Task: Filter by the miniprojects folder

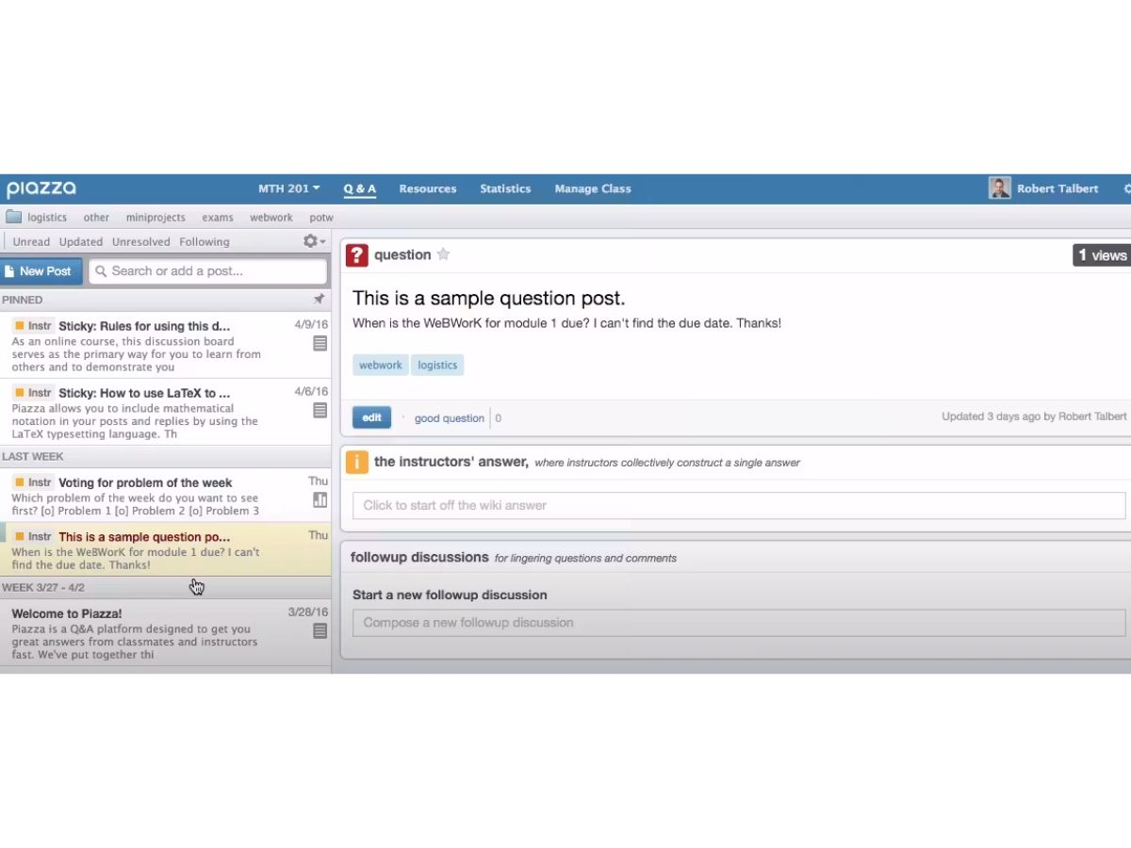Action: pos(156,218)
